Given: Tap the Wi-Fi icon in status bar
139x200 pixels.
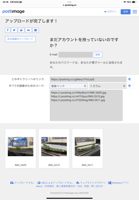Looking at the screenshot, I should 124,2.
